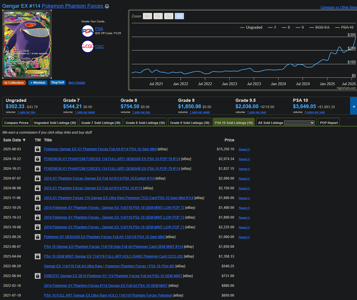The height and width of the screenshot is (300, 357).
Task: Open the POP Report tab
Action: point(329,123)
